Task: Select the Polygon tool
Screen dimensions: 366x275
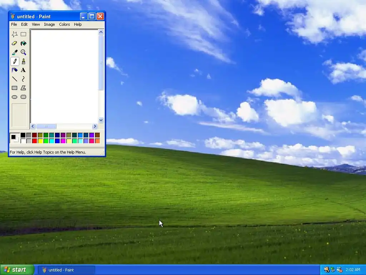Action: (23, 88)
